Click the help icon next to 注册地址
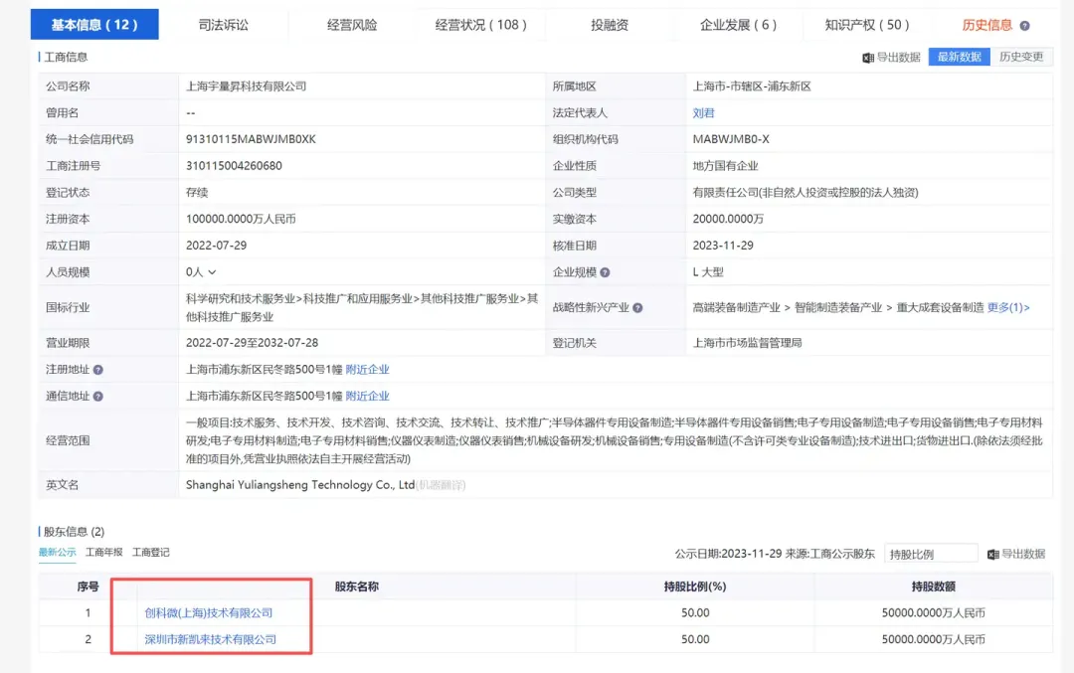 pyautogui.click(x=97, y=370)
